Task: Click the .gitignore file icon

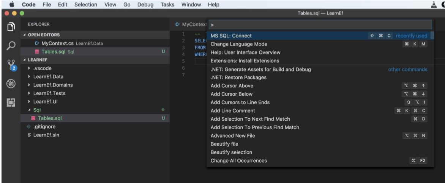Action: coord(28,127)
